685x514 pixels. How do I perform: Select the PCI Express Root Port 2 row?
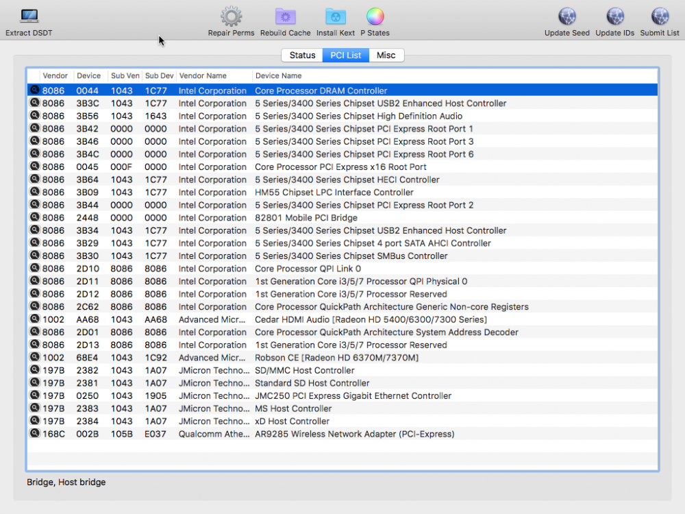[x=342, y=205]
